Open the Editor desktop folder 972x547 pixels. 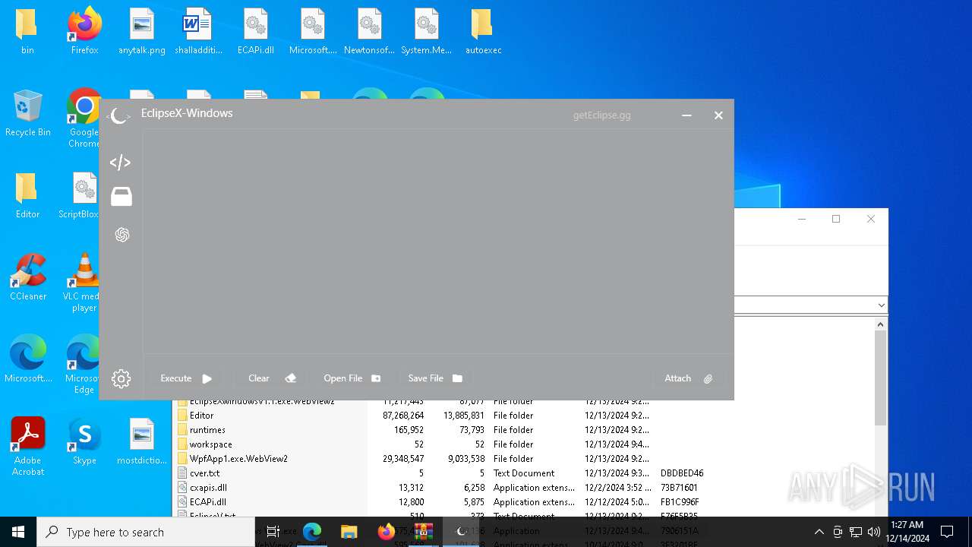click(x=27, y=196)
